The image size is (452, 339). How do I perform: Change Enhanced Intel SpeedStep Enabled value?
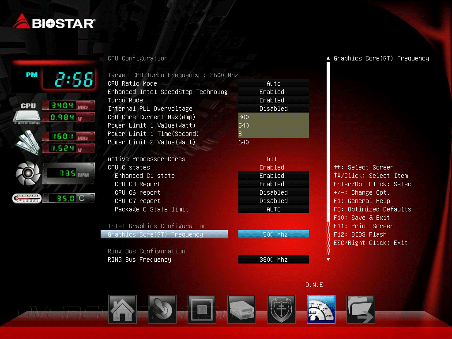click(x=274, y=92)
